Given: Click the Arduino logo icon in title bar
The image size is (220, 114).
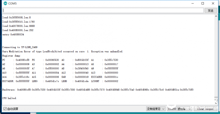Looking at the screenshot, I should pos(5,3).
